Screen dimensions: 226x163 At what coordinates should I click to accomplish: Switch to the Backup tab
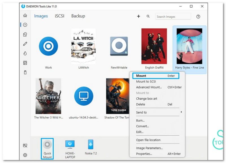click(x=78, y=16)
